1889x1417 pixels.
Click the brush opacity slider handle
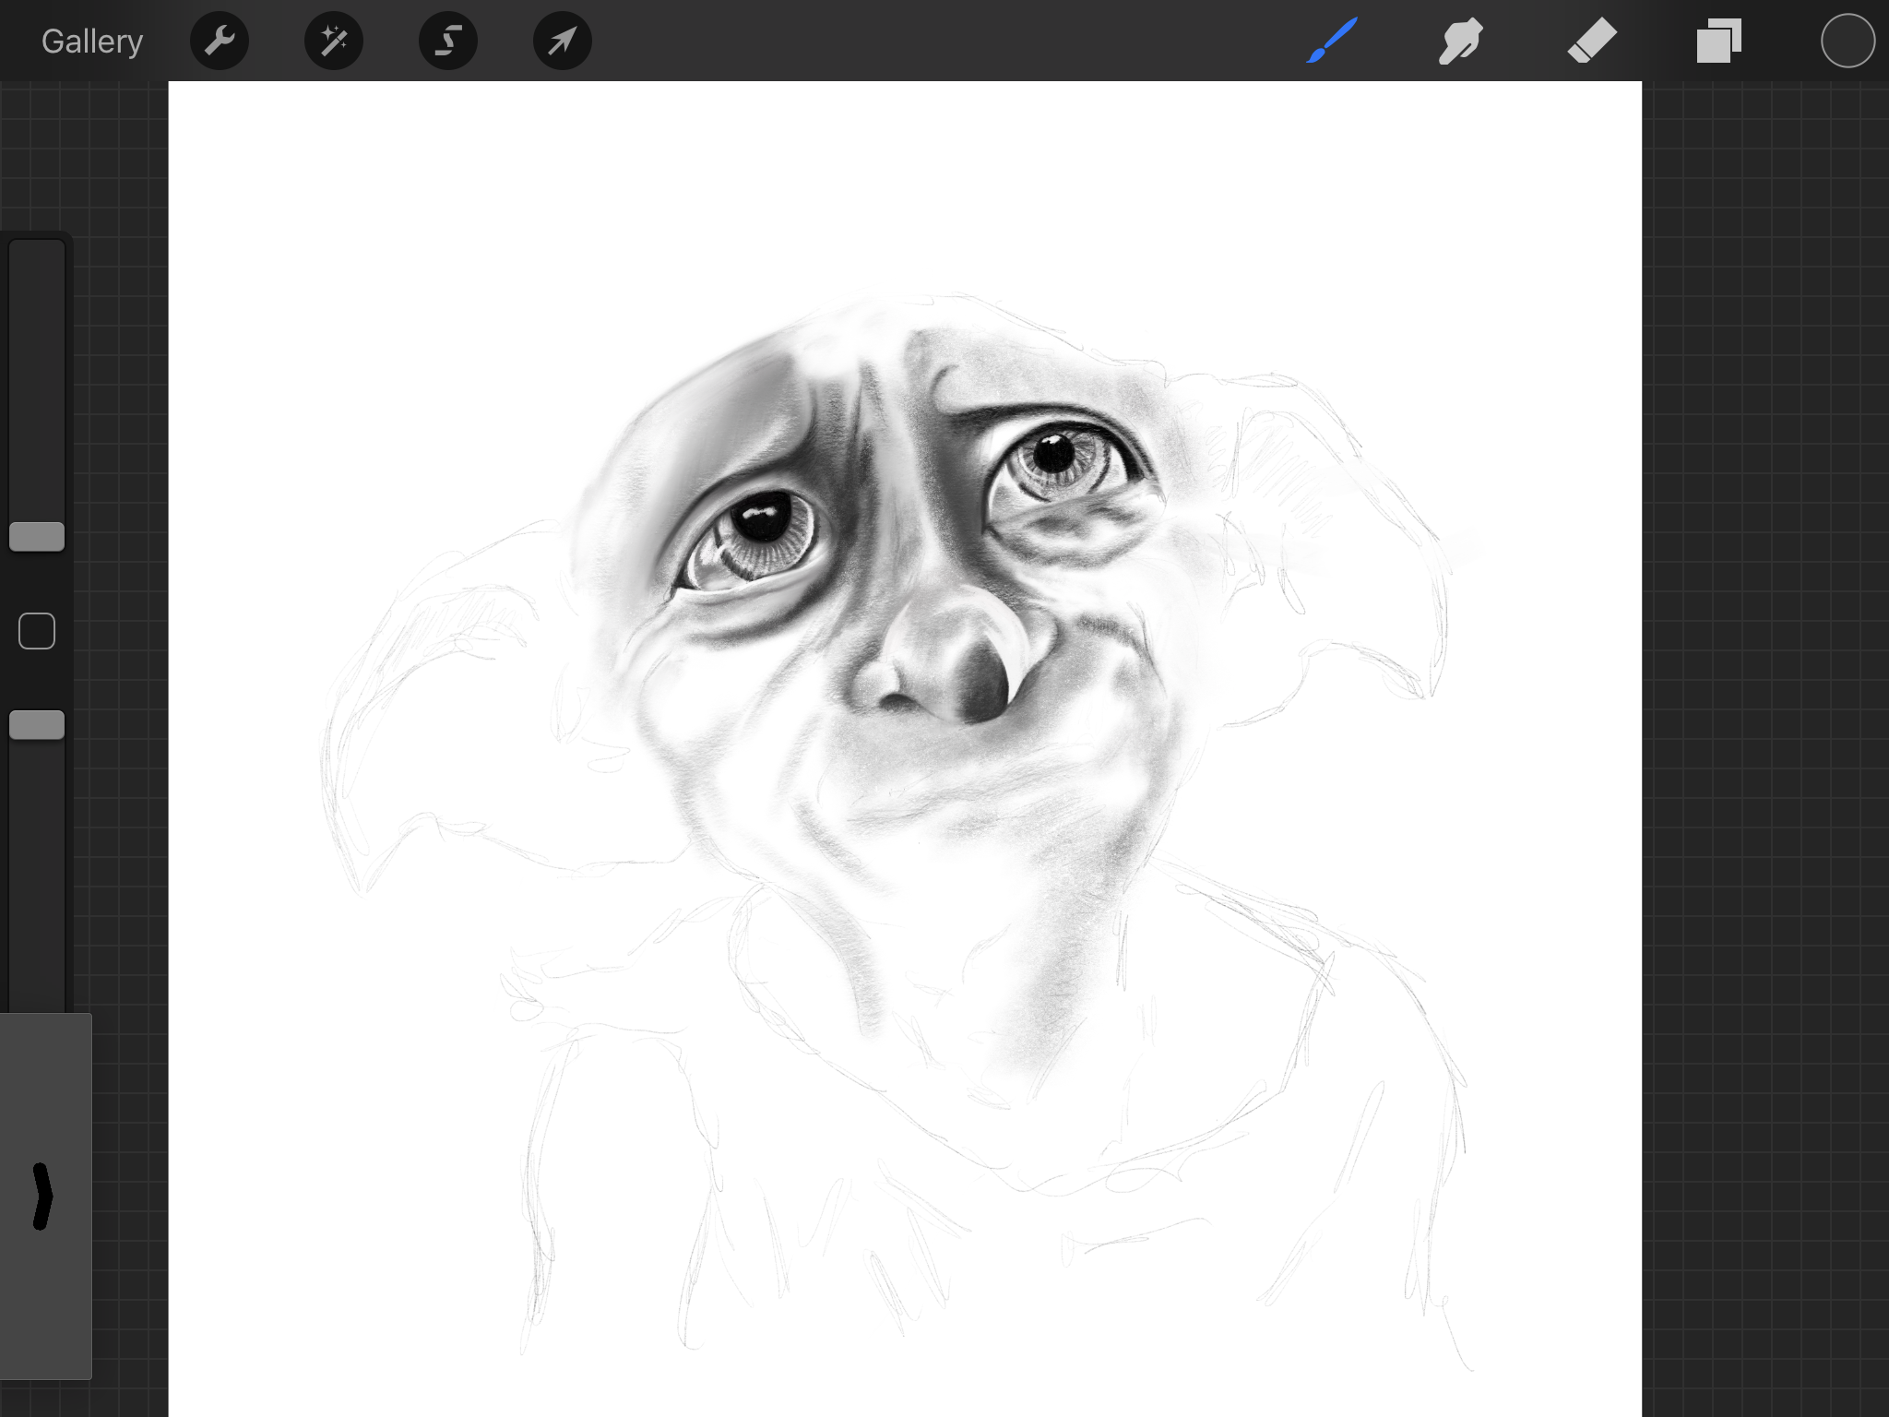(x=37, y=725)
